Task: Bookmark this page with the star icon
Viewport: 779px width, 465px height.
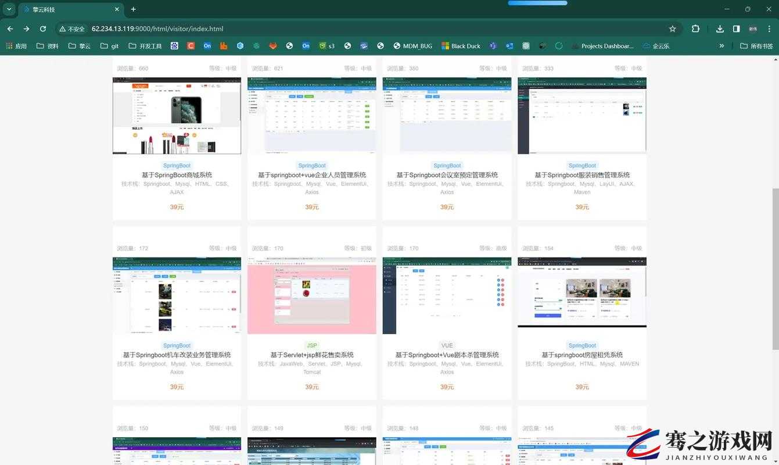Action: pos(673,28)
